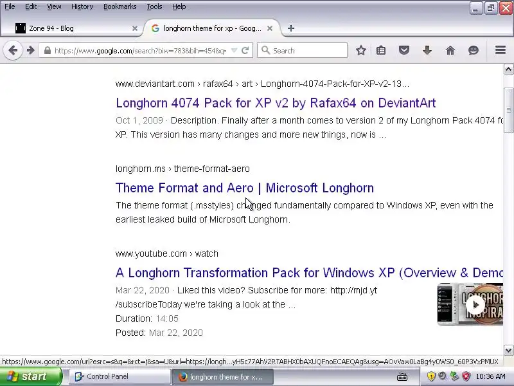514x386 pixels.
Task: Click Posted: Mar 22, 2020 text
Action: tap(159, 333)
